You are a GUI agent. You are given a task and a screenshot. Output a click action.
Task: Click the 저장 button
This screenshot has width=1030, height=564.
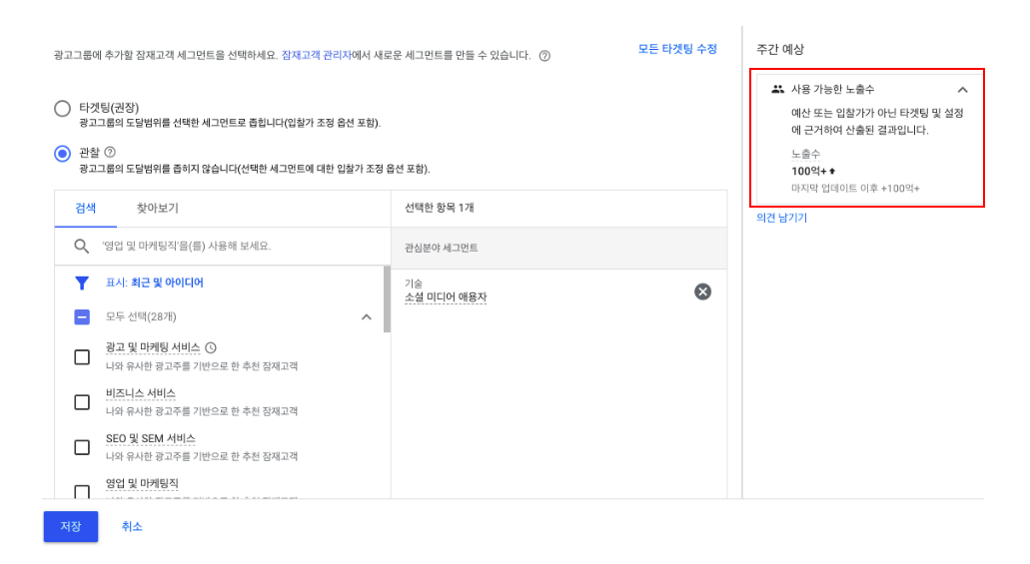[x=71, y=527]
